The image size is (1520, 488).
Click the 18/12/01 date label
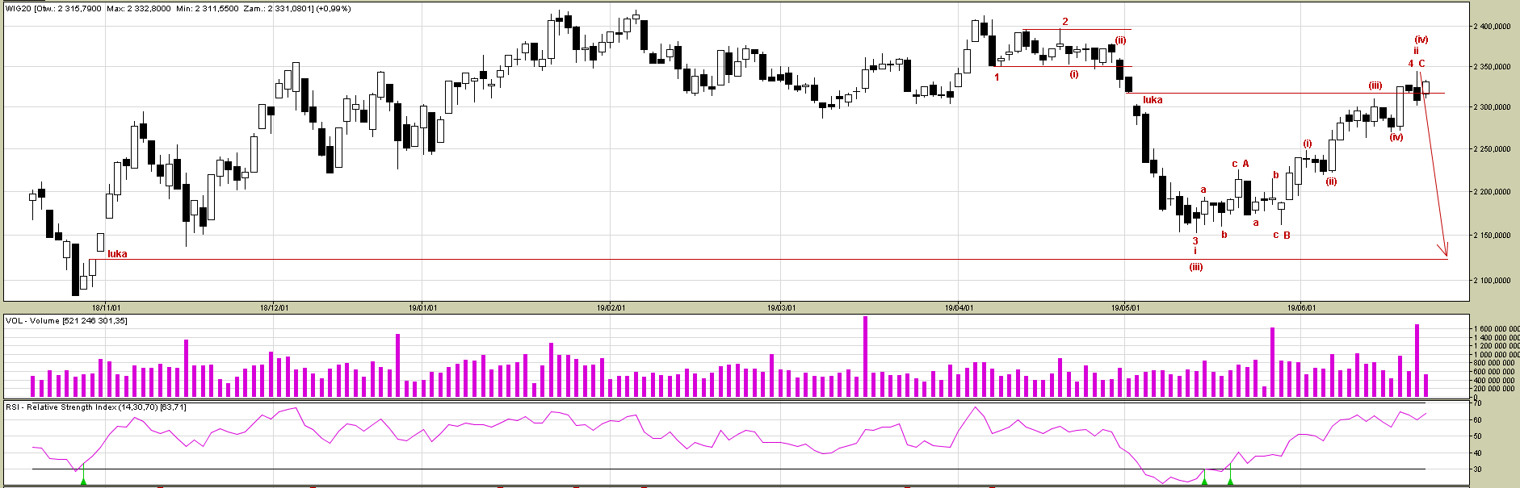click(274, 307)
